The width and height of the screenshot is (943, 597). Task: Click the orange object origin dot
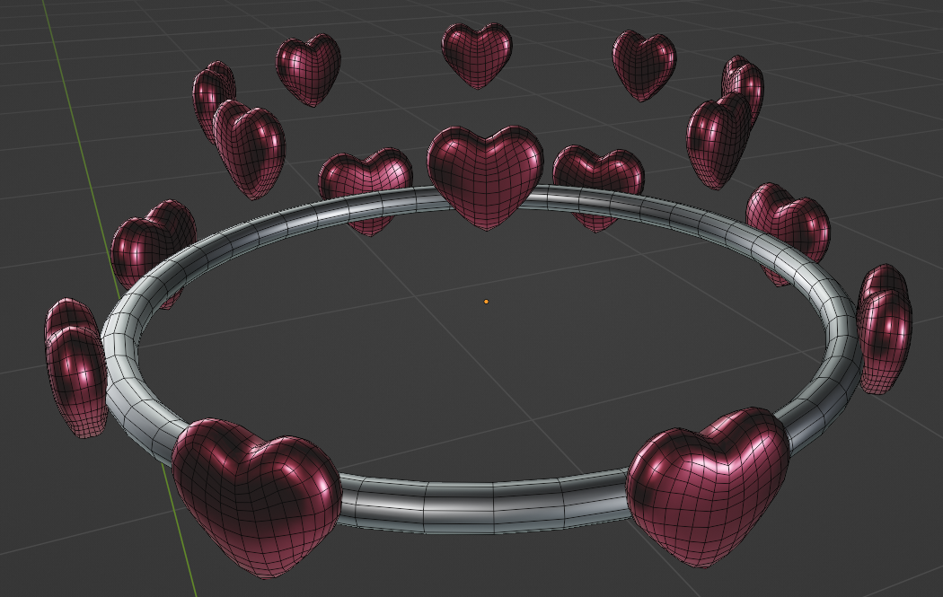[486, 302]
